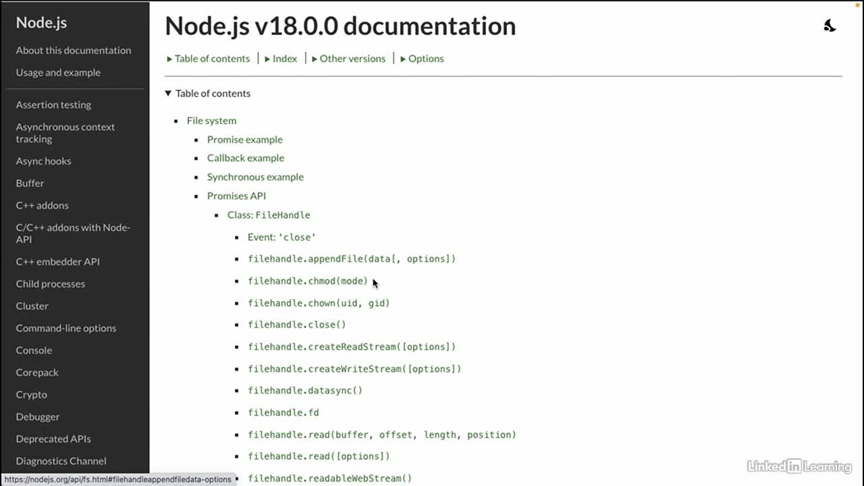Open filehandle.chmod(mode) entry

point(308,281)
